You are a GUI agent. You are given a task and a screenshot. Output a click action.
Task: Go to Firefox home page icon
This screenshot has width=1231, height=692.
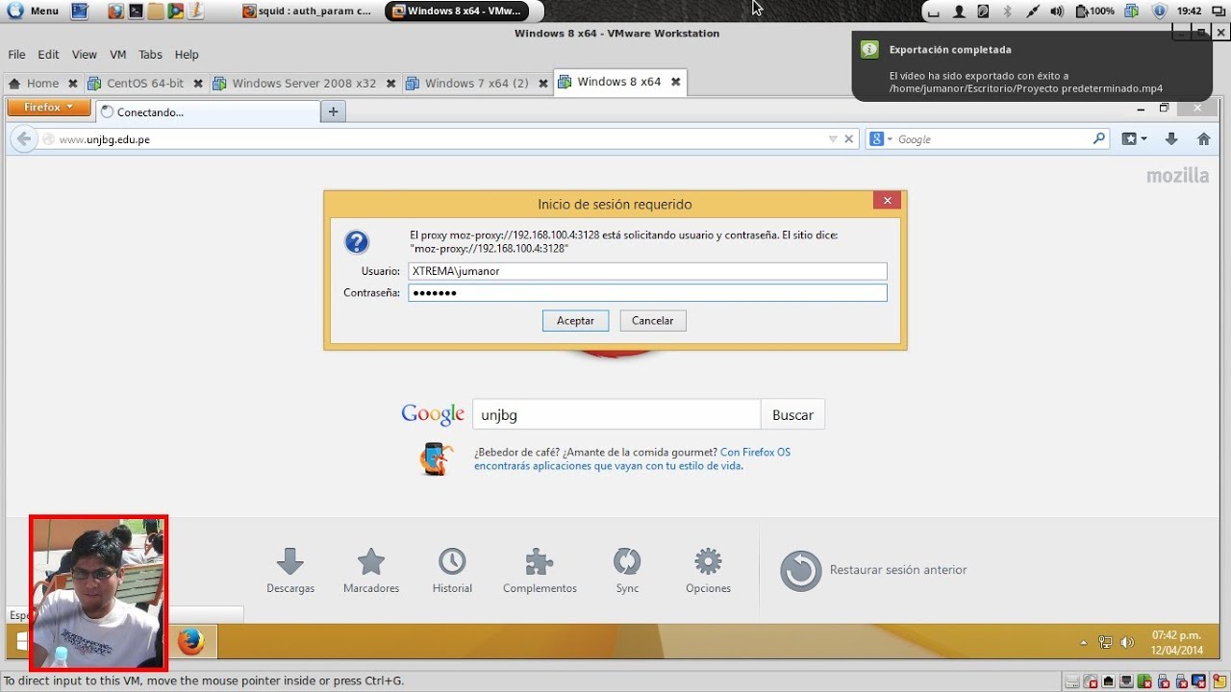coord(1203,139)
